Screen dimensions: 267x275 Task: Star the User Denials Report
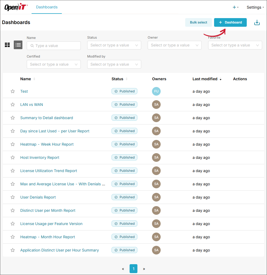click(x=13, y=197)
